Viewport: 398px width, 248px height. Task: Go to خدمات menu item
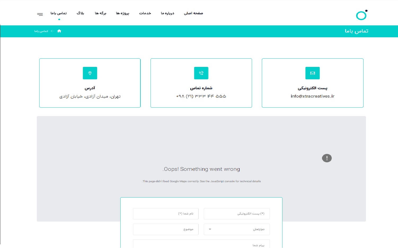point(145,13)
